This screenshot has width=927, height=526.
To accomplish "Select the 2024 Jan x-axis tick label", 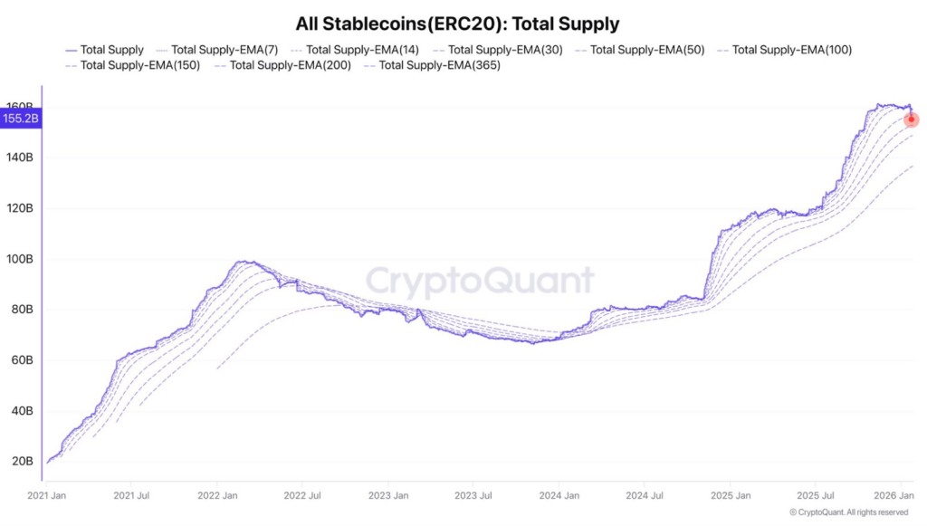I will coord(559,496).
